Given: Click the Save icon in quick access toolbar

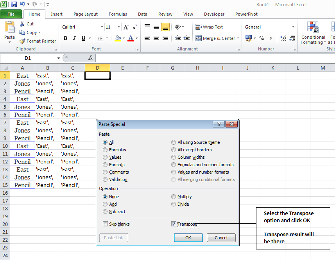Looking at the screenshot, I should tap(14, 4).
